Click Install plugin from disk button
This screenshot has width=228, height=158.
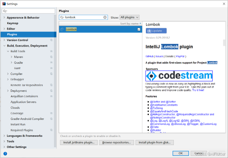tap(155, 142)
